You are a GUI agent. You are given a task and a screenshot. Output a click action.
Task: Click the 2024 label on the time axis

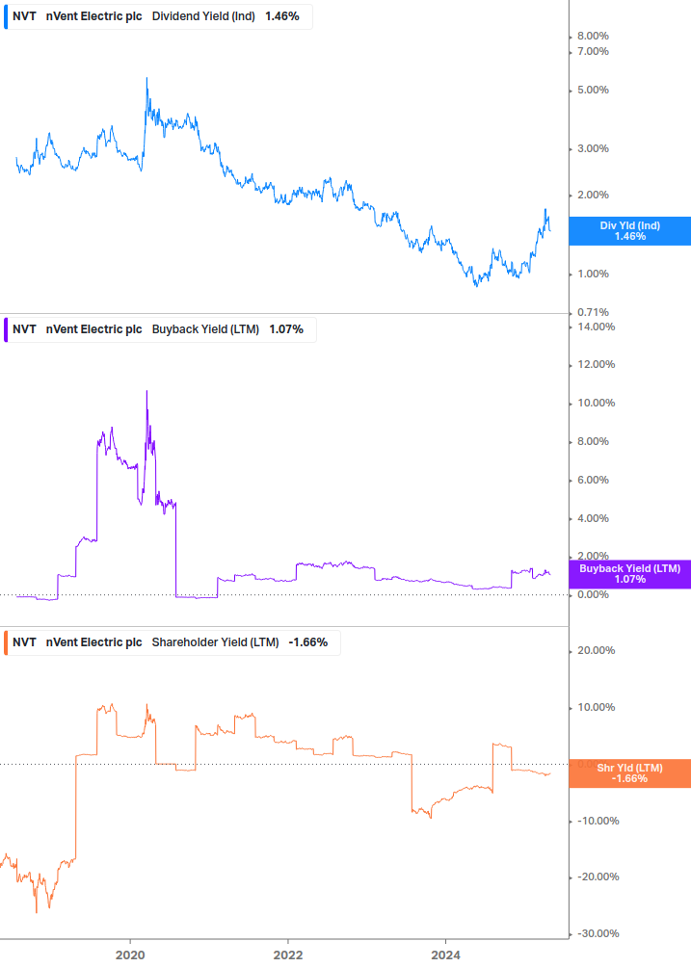[x=445, y=955]
